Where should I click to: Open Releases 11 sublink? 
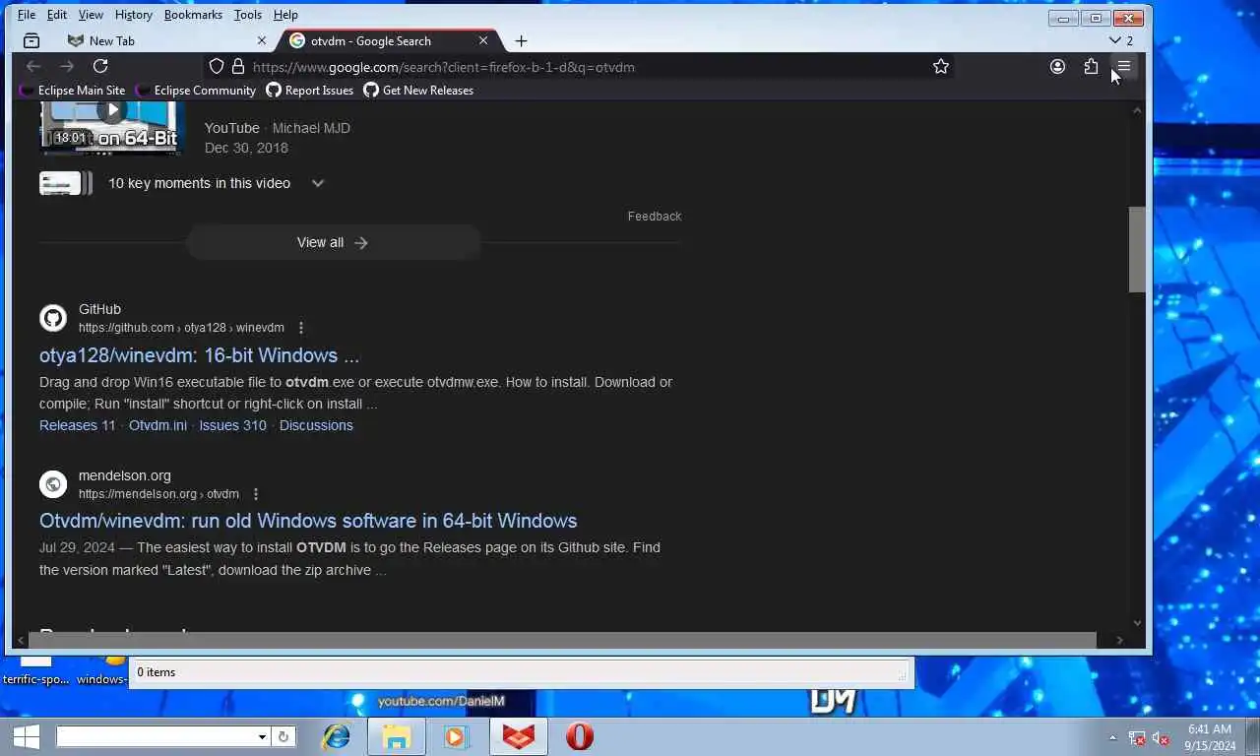click(x=77, y=425)
